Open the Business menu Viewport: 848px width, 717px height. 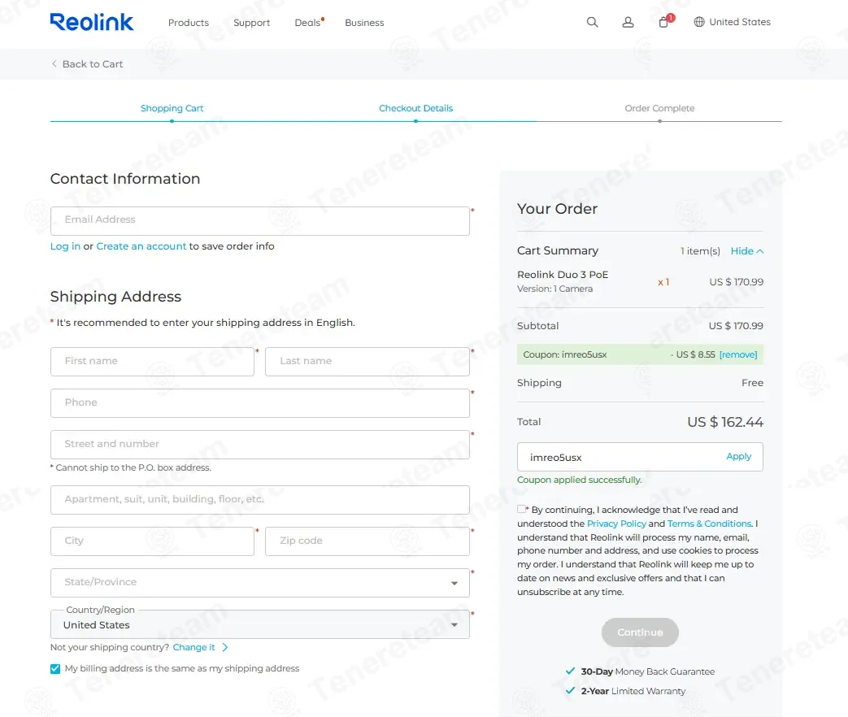(364, 23)
